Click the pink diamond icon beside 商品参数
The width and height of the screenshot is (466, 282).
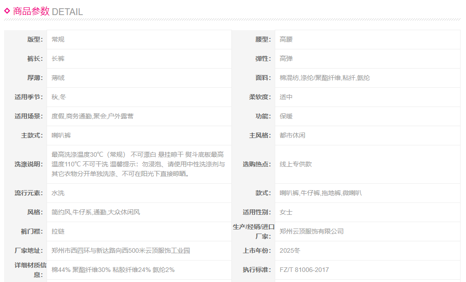(7, 11)
